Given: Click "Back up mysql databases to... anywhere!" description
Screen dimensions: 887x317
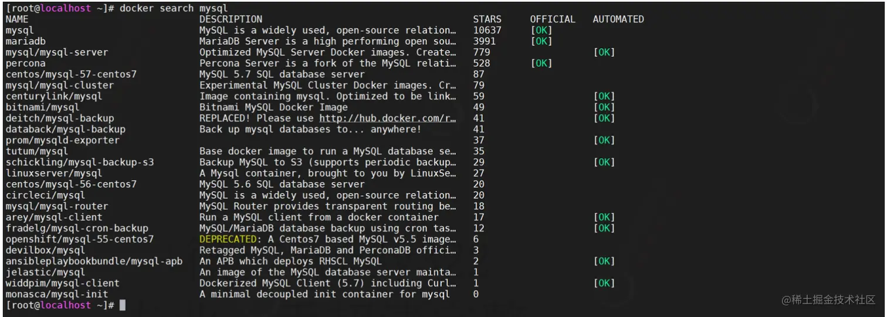Looking at the screenshot, I should 311,129.
